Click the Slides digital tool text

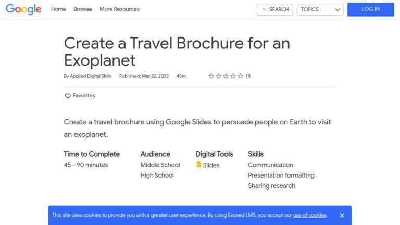coord(211,165)
